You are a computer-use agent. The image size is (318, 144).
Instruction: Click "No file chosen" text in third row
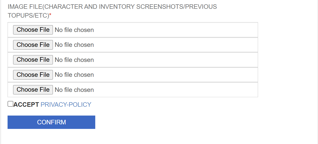coord(74,60)
